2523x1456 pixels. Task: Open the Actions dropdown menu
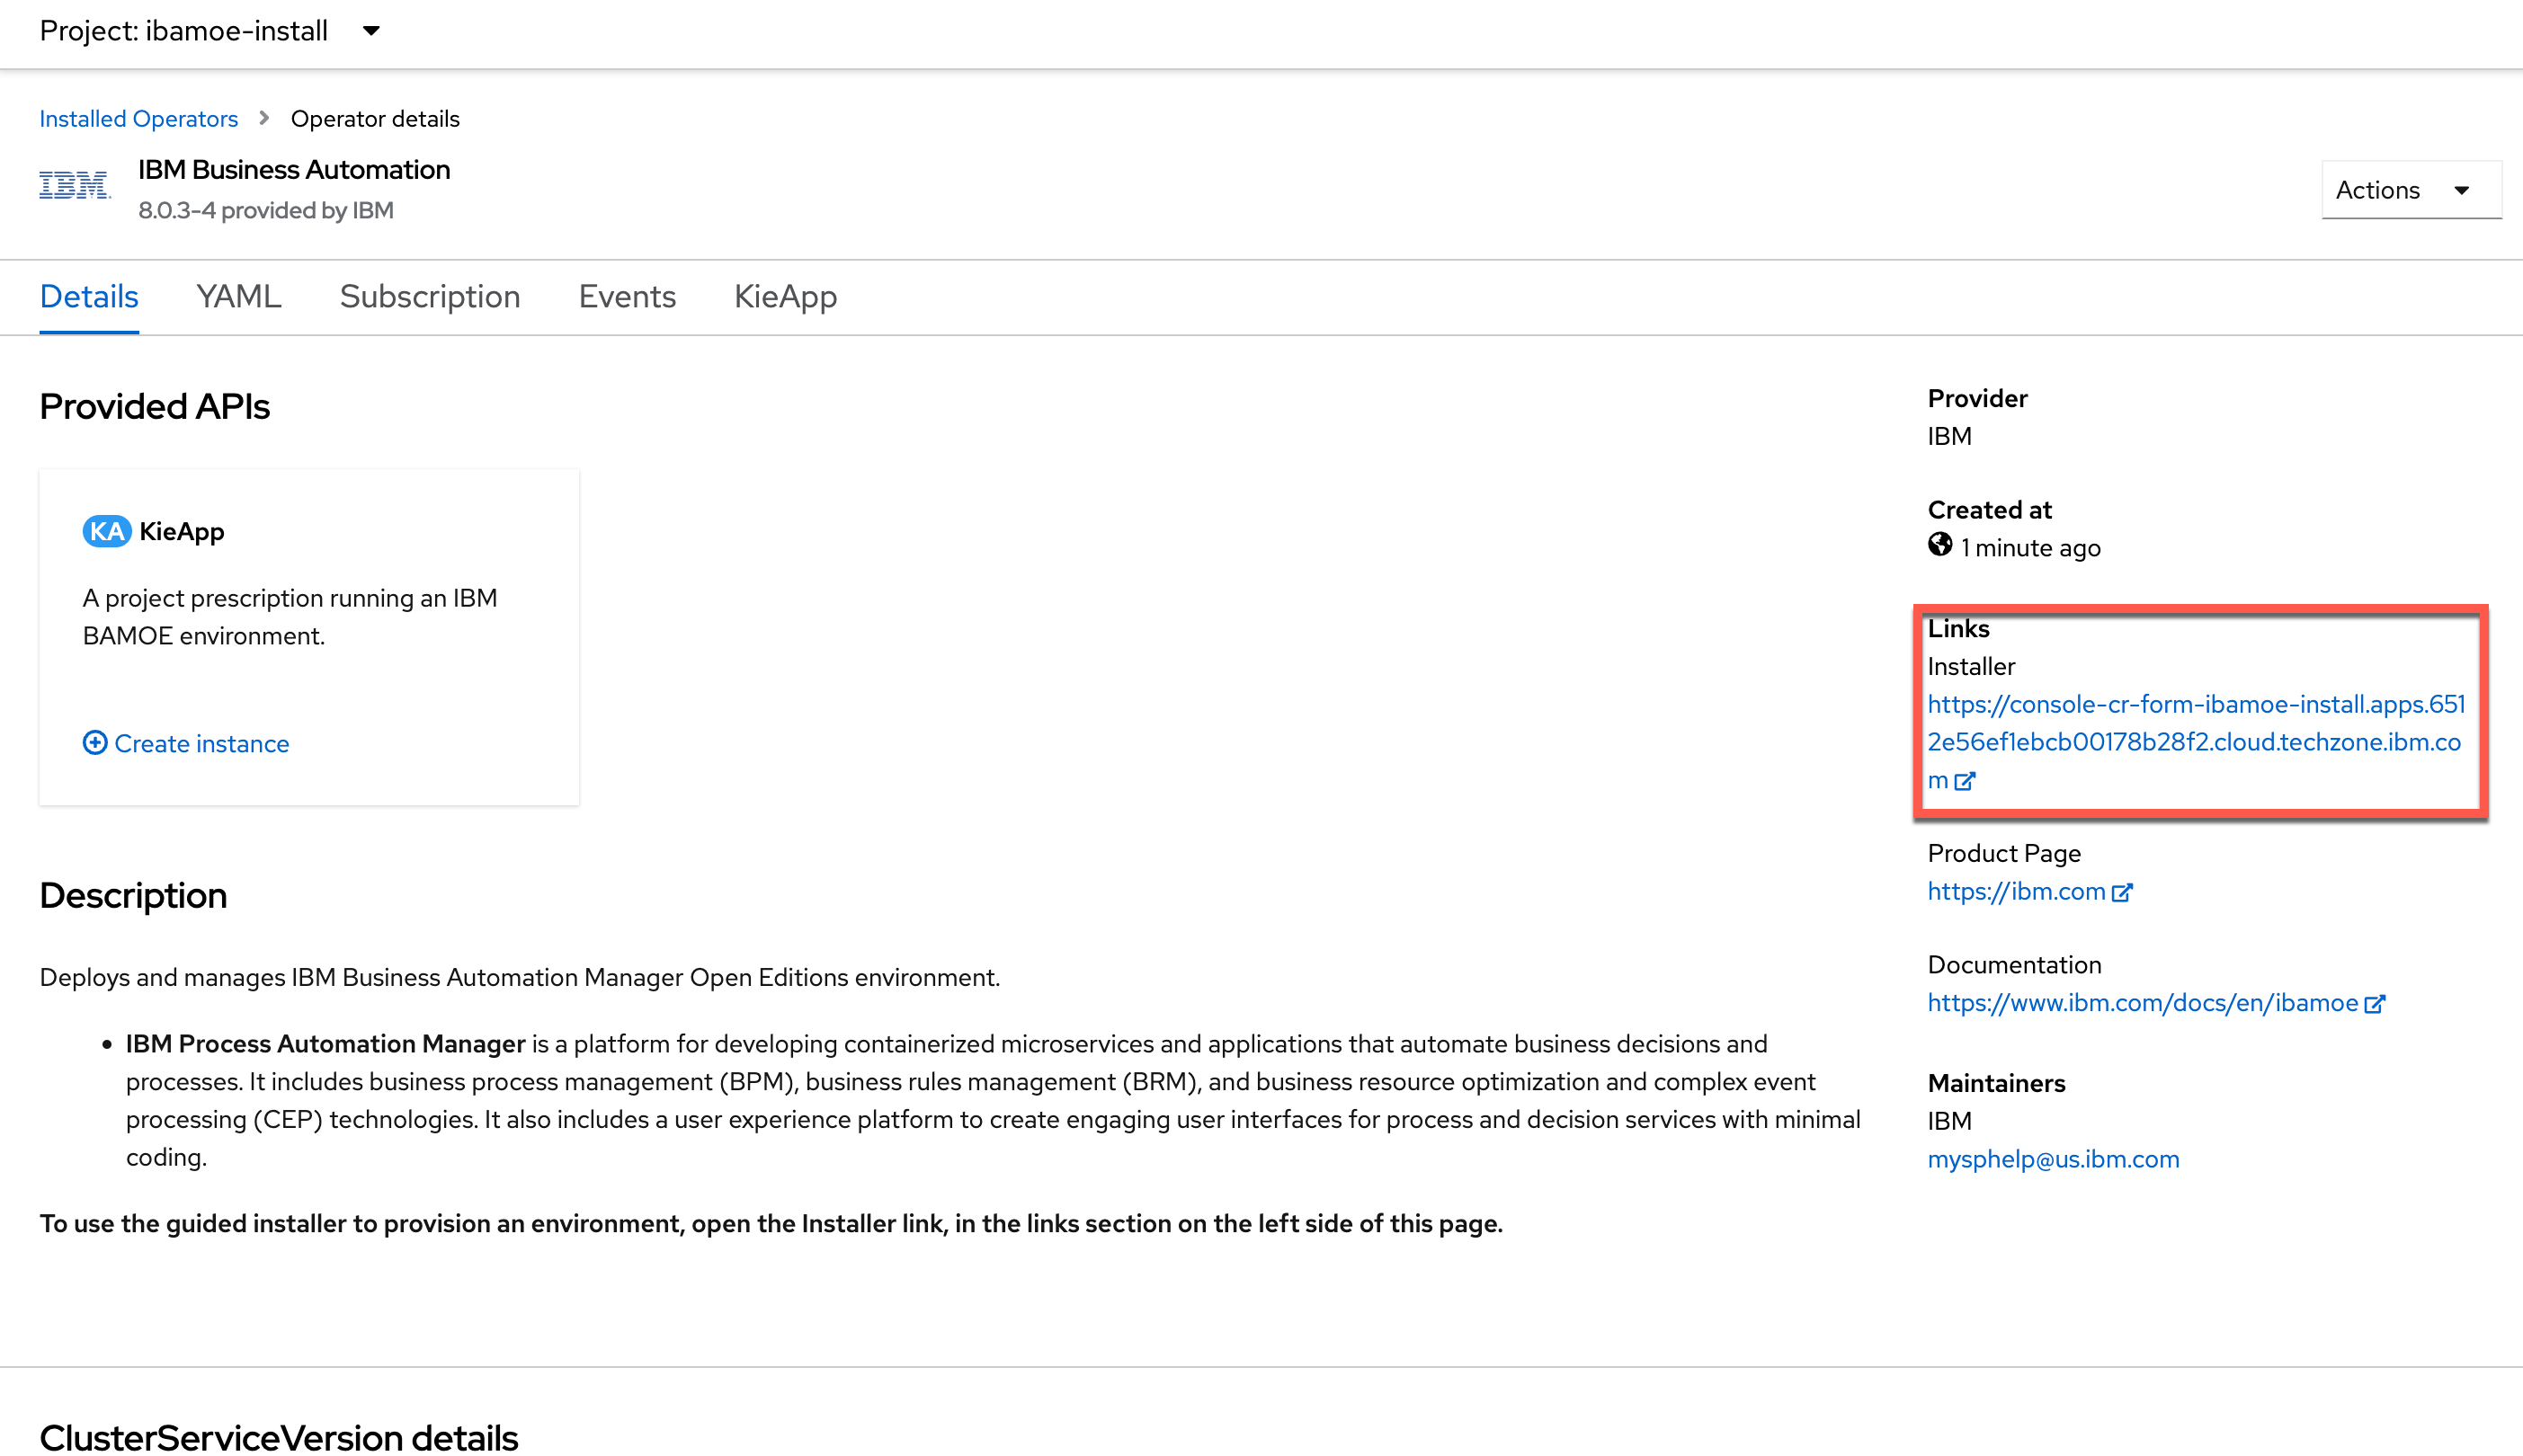pyautogui.click(x=2411, y=190)
